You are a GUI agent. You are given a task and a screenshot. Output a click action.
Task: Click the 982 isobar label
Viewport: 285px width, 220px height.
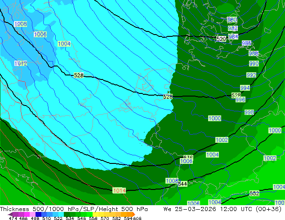click(233, 28)
